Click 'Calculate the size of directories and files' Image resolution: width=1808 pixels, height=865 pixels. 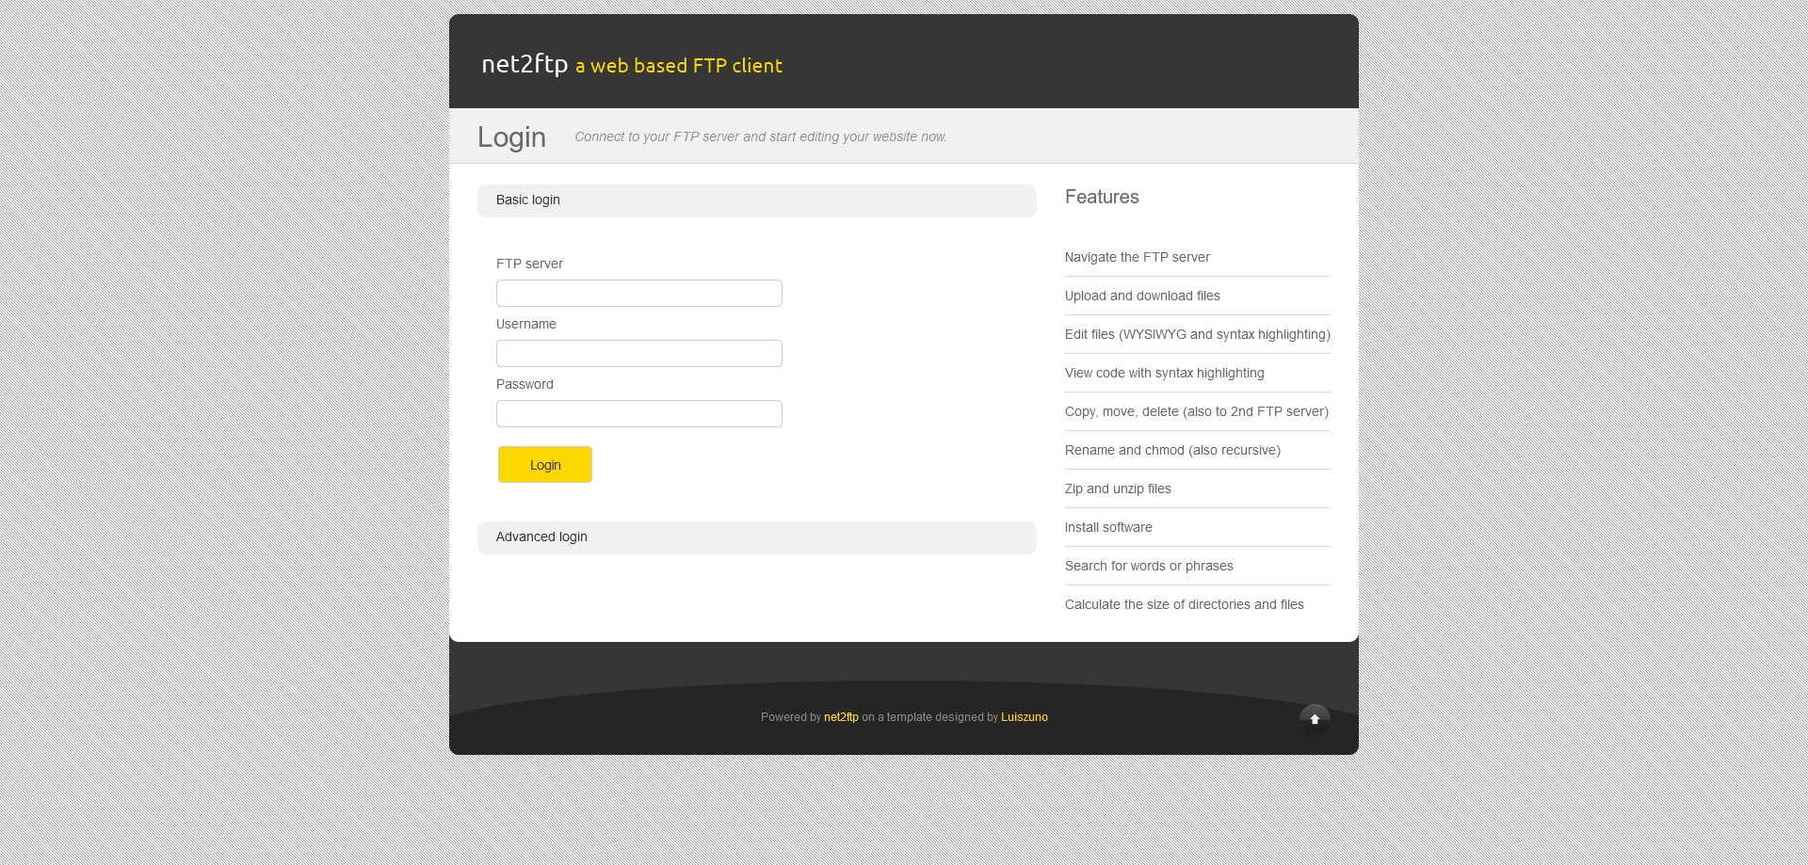(1184, 604)
